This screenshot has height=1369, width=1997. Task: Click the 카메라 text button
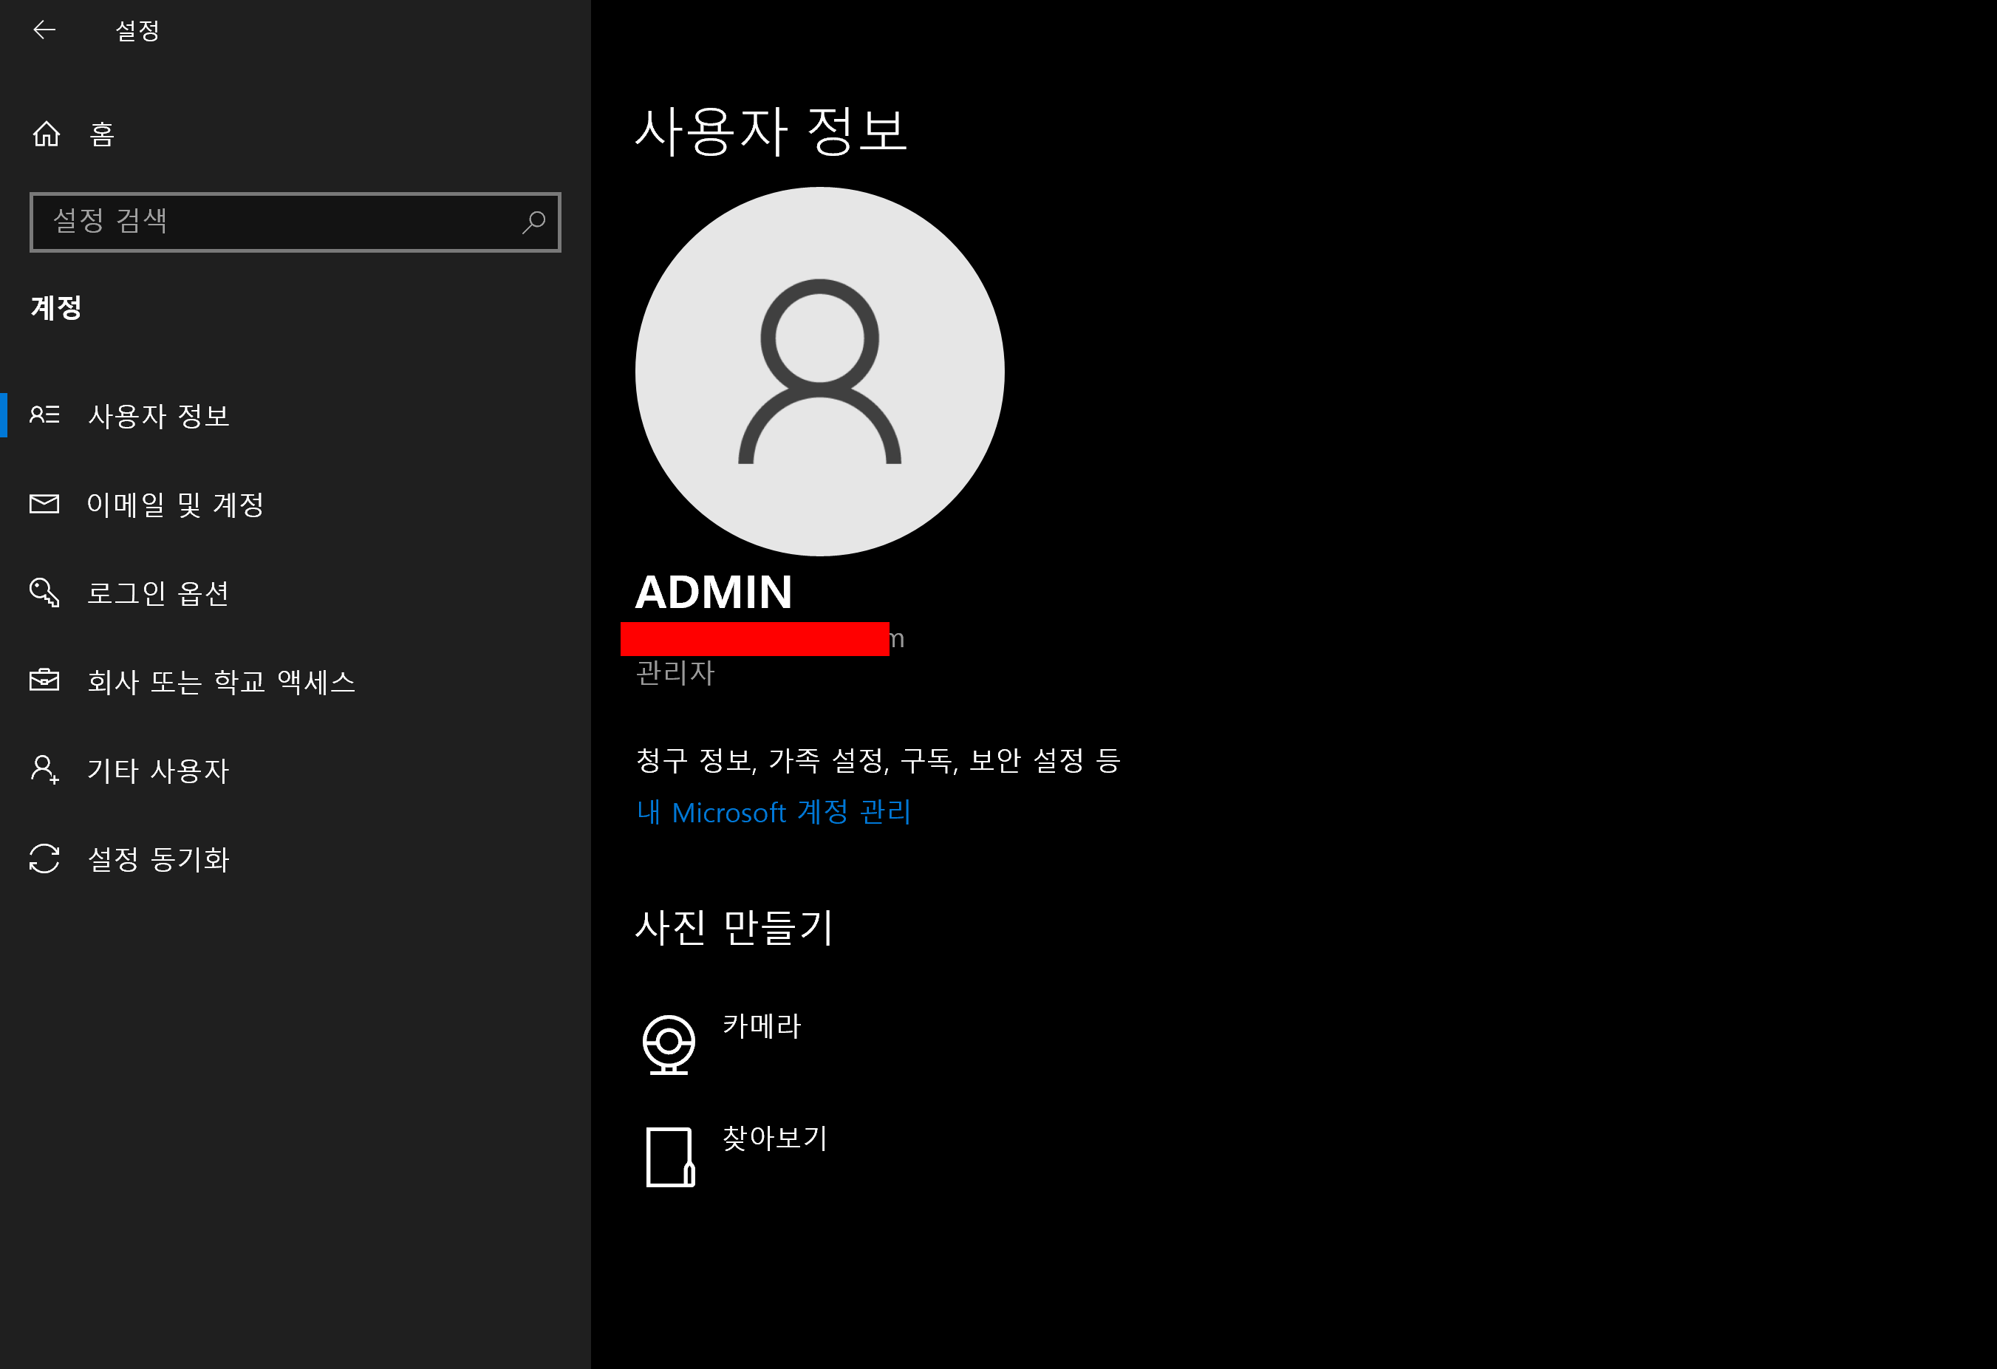point(761,1025)
